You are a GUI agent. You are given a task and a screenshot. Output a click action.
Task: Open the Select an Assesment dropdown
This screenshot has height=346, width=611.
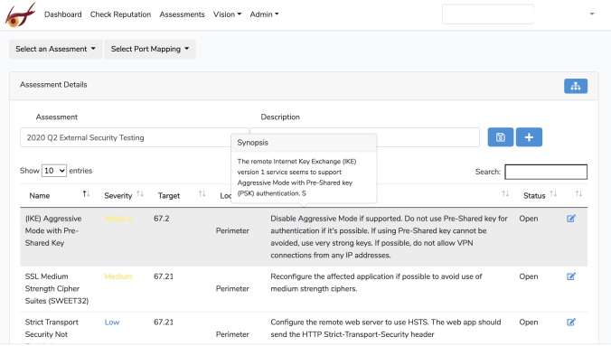pos(55,49)
